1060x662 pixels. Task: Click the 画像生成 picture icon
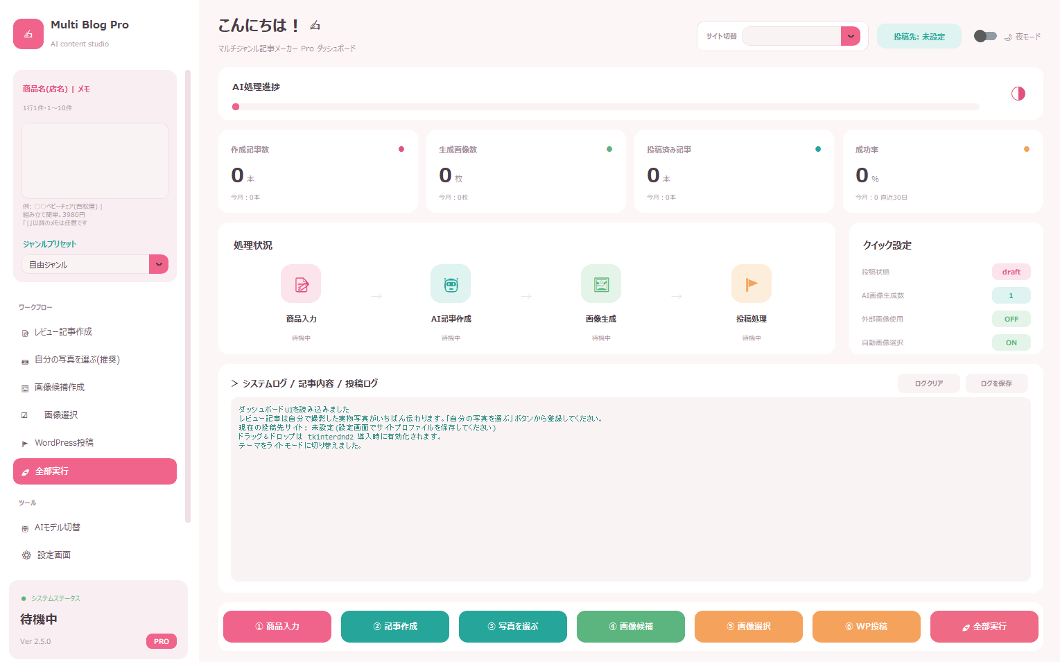click(x=601, y=284)
